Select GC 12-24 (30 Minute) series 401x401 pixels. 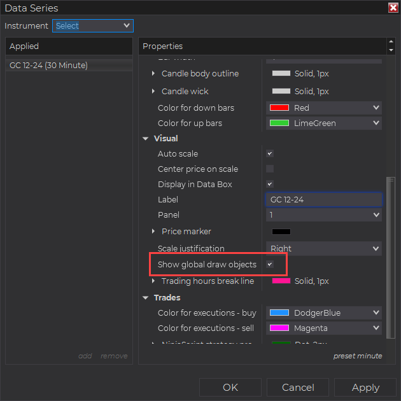tap(49, 66)
